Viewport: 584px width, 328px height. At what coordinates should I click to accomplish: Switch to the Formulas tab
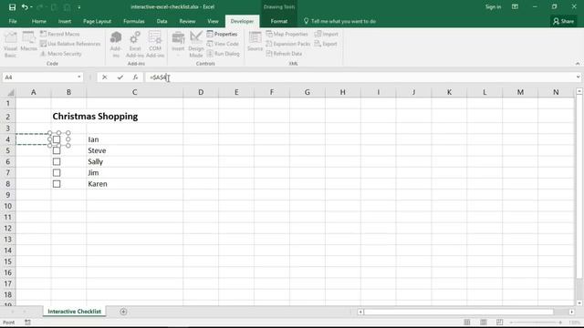(x=134, y=21)
